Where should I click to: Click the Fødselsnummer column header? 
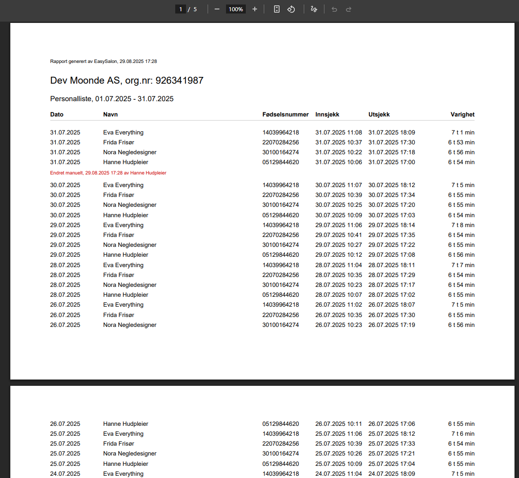pos(285,114)
